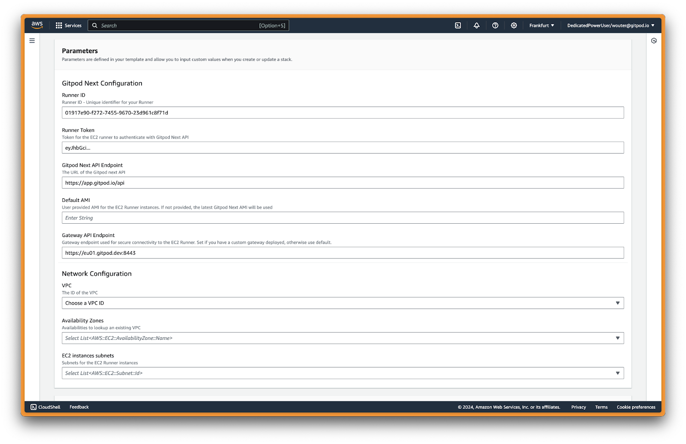This screenshot has height=444, width=686.
Task: Open the right side info panel icon
Action: click(654, 41)
